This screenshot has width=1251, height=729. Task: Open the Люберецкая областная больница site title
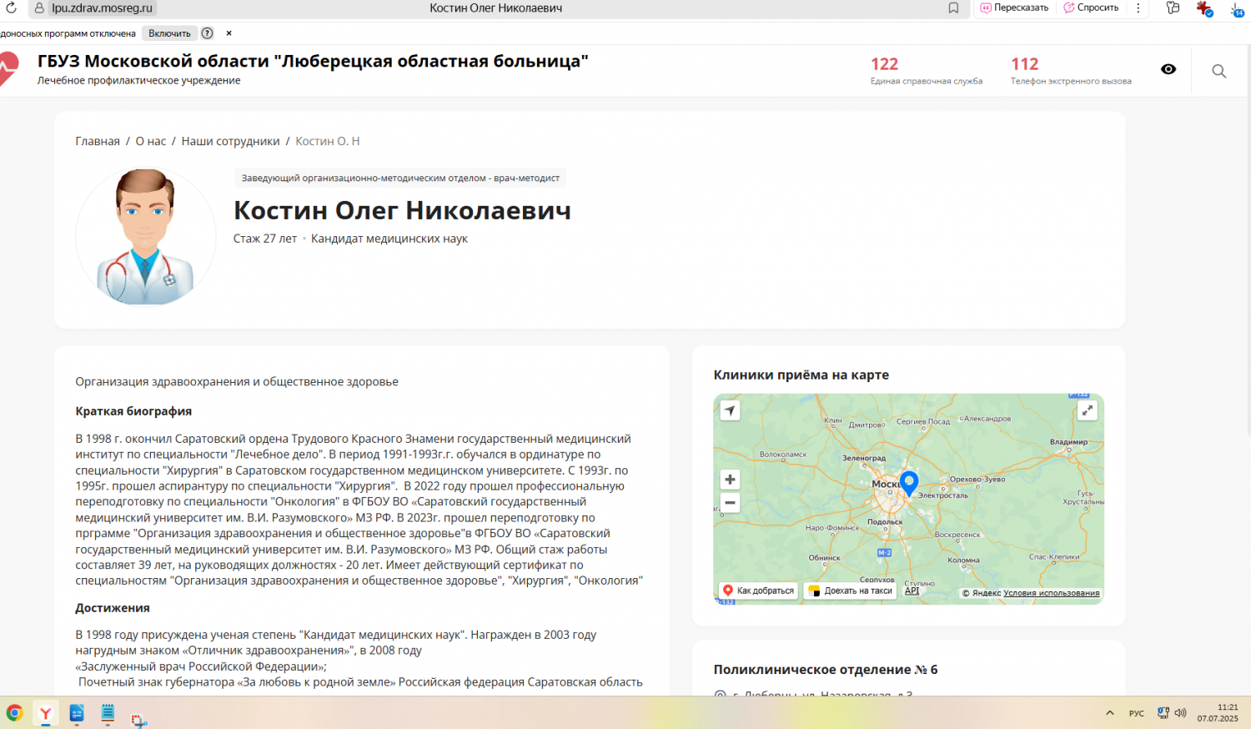point(313,61)
